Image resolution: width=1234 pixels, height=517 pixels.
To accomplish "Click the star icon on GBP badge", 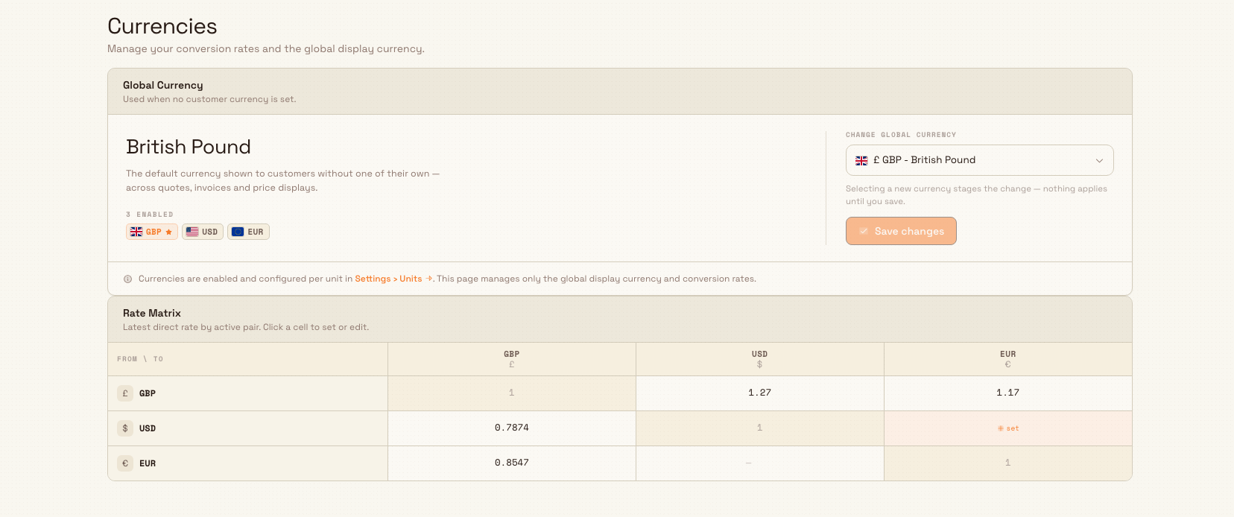I will [169, 232].
